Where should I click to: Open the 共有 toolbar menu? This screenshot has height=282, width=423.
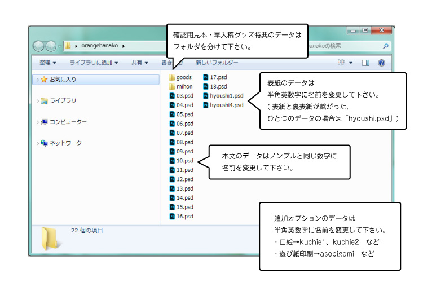tap(139, 63)
